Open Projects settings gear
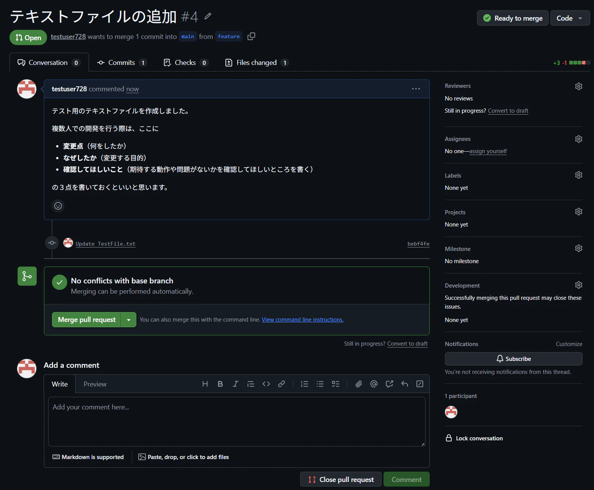Image resolution: width=594 pixels, height=490 pixels. point(578,212)
